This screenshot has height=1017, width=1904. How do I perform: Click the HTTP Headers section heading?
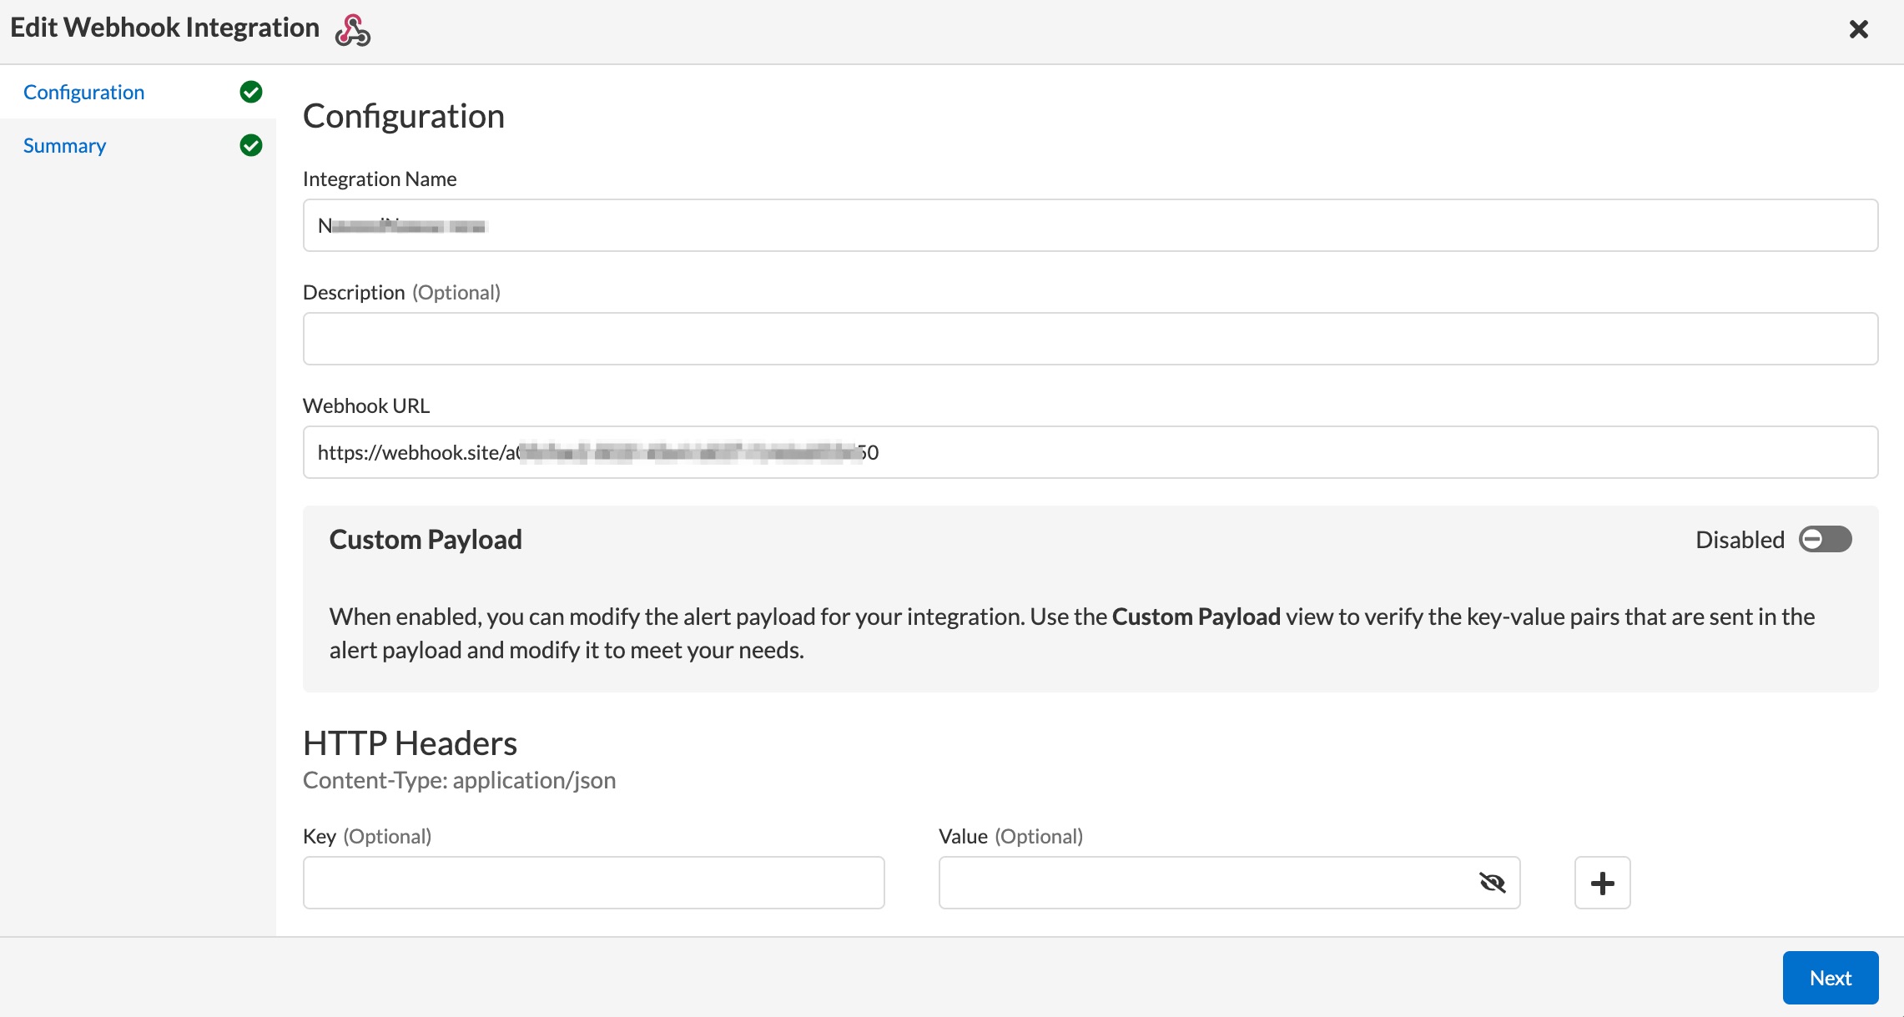coord(410,743)
